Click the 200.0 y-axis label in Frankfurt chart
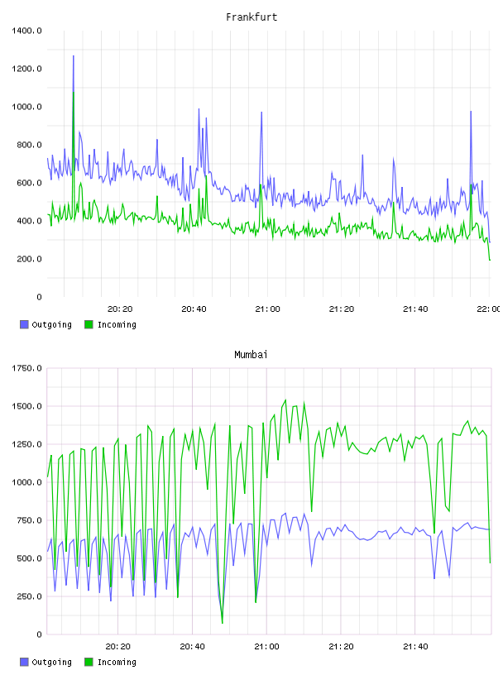This screenshot has height=675, width=503. 29,259
